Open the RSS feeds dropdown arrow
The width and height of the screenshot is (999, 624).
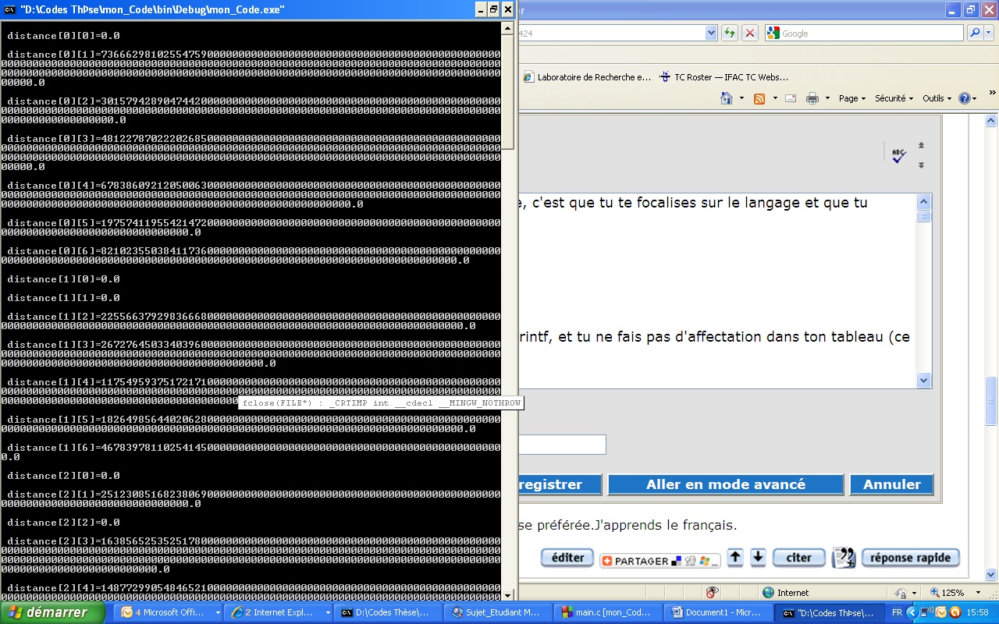click(774, 98)
